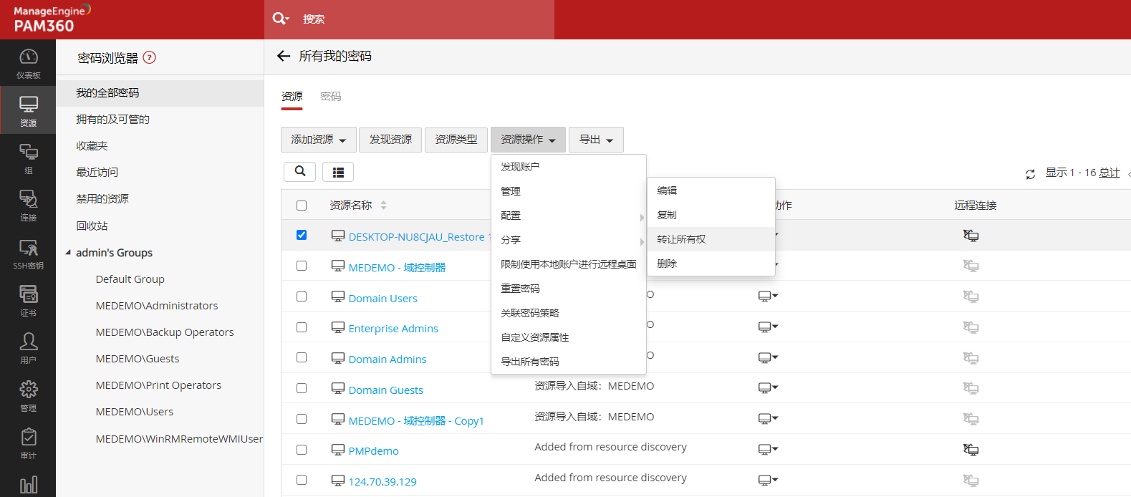This screenshot has height=497, width=1131.
Task: Select 转让所有权 from the submenu
Action: [681, 239]
